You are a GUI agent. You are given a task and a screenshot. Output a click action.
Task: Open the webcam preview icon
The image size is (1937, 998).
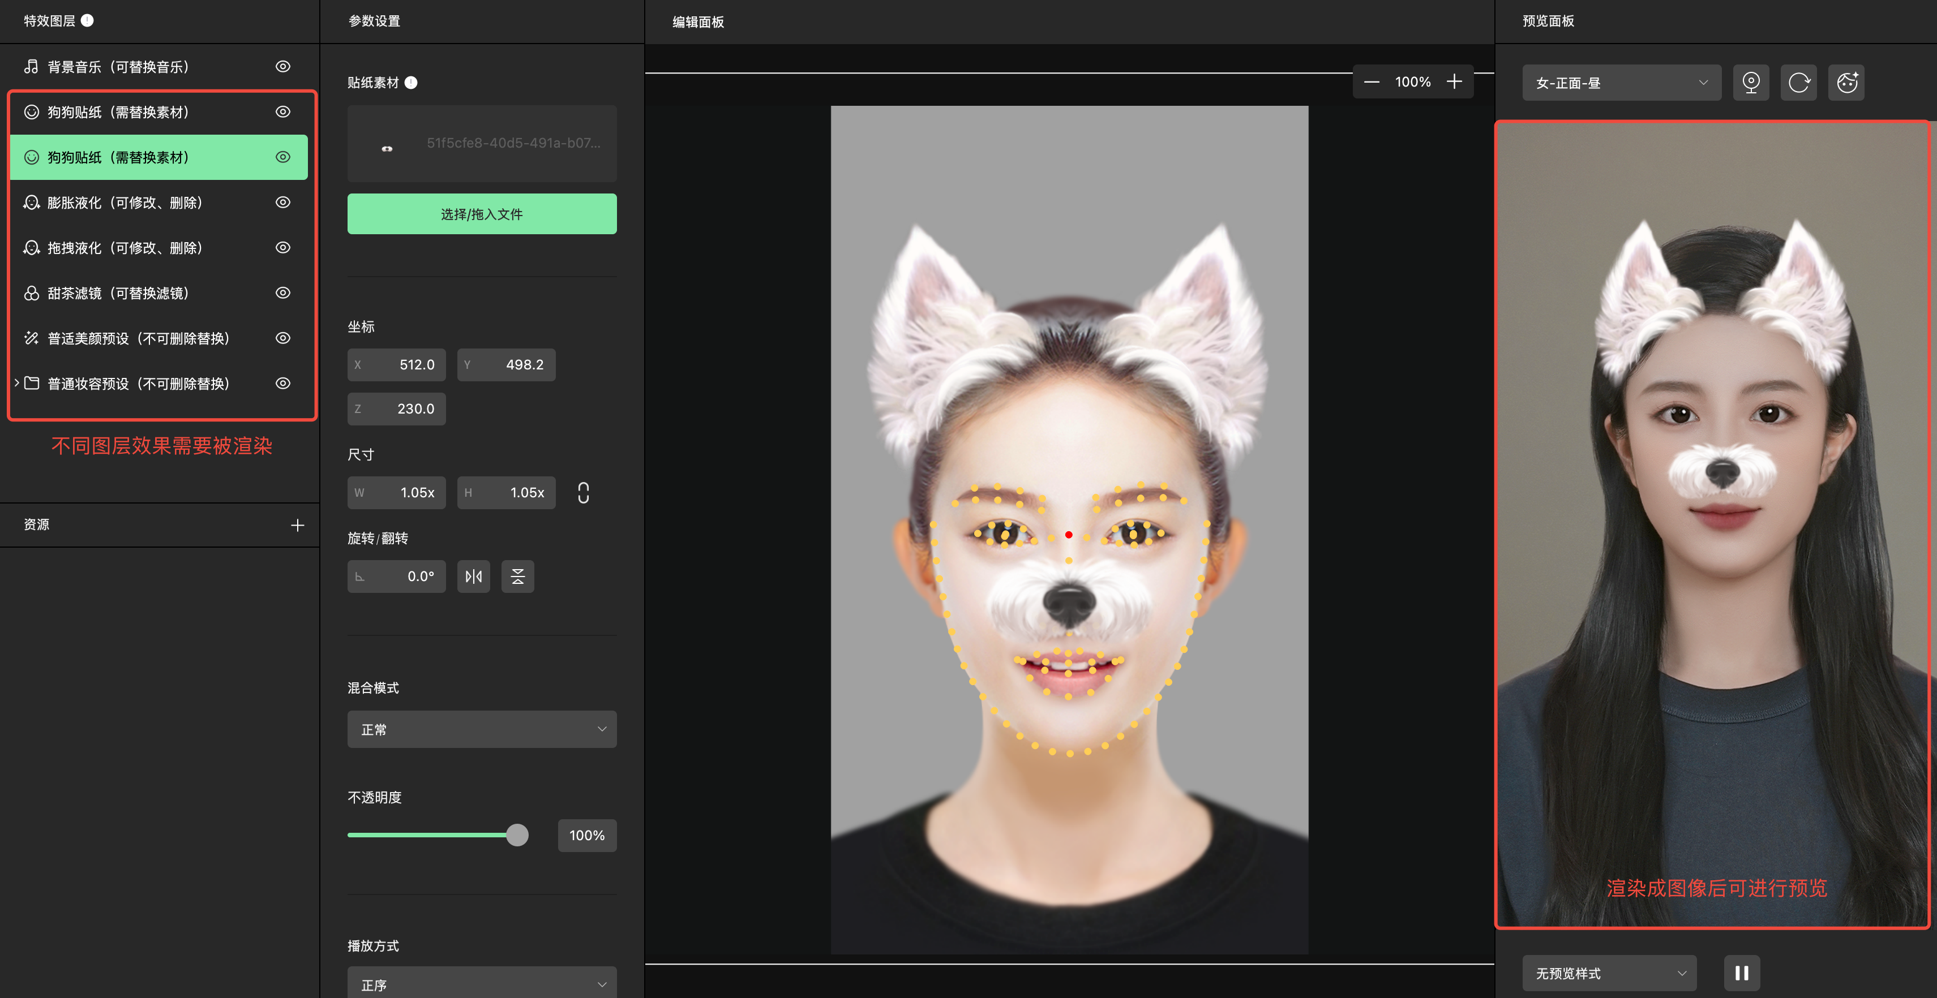pos(1751,83)
